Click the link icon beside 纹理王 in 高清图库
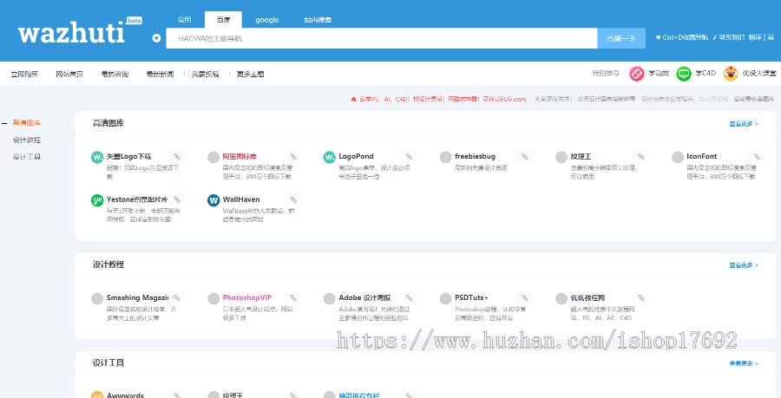The image size is (781, 398). click(x=641, y=156)
